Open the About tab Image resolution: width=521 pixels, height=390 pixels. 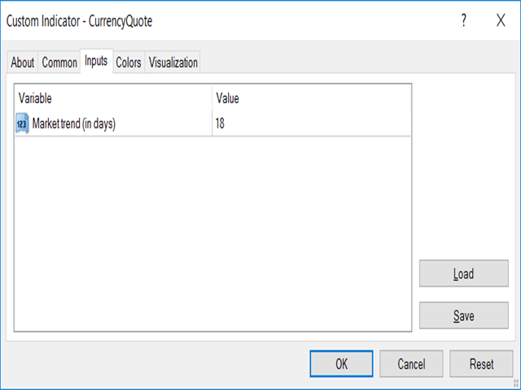tap(23, 63)
